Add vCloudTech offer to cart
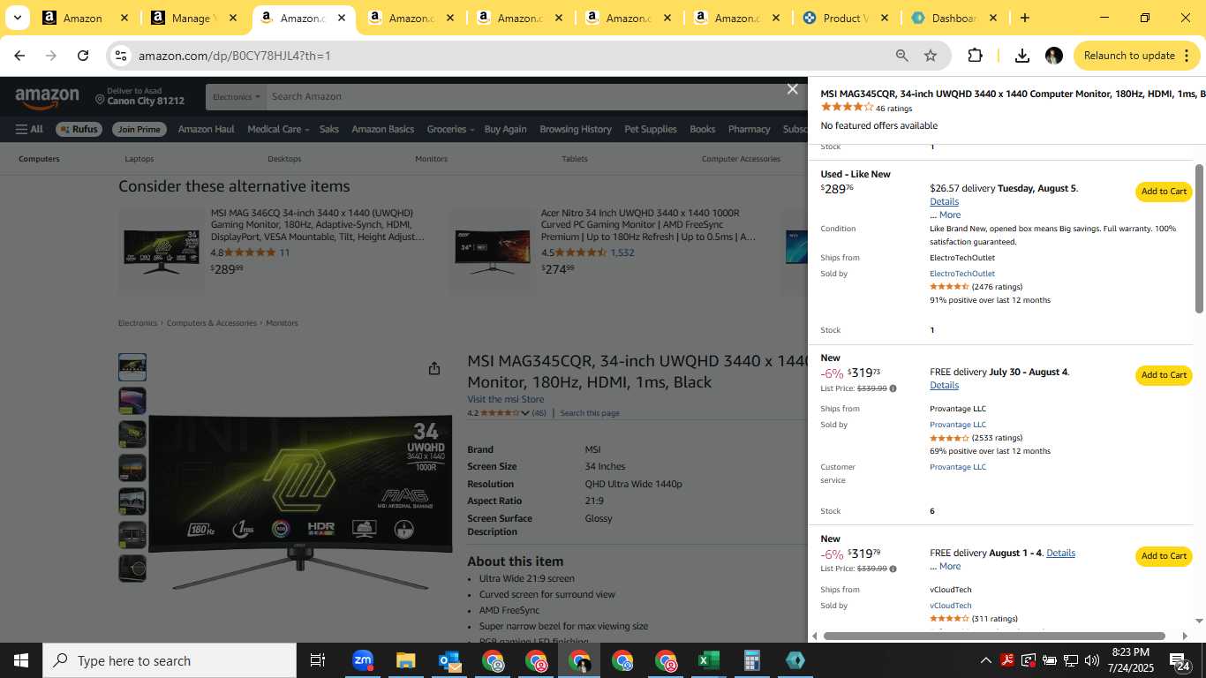 coord(1164,556)
